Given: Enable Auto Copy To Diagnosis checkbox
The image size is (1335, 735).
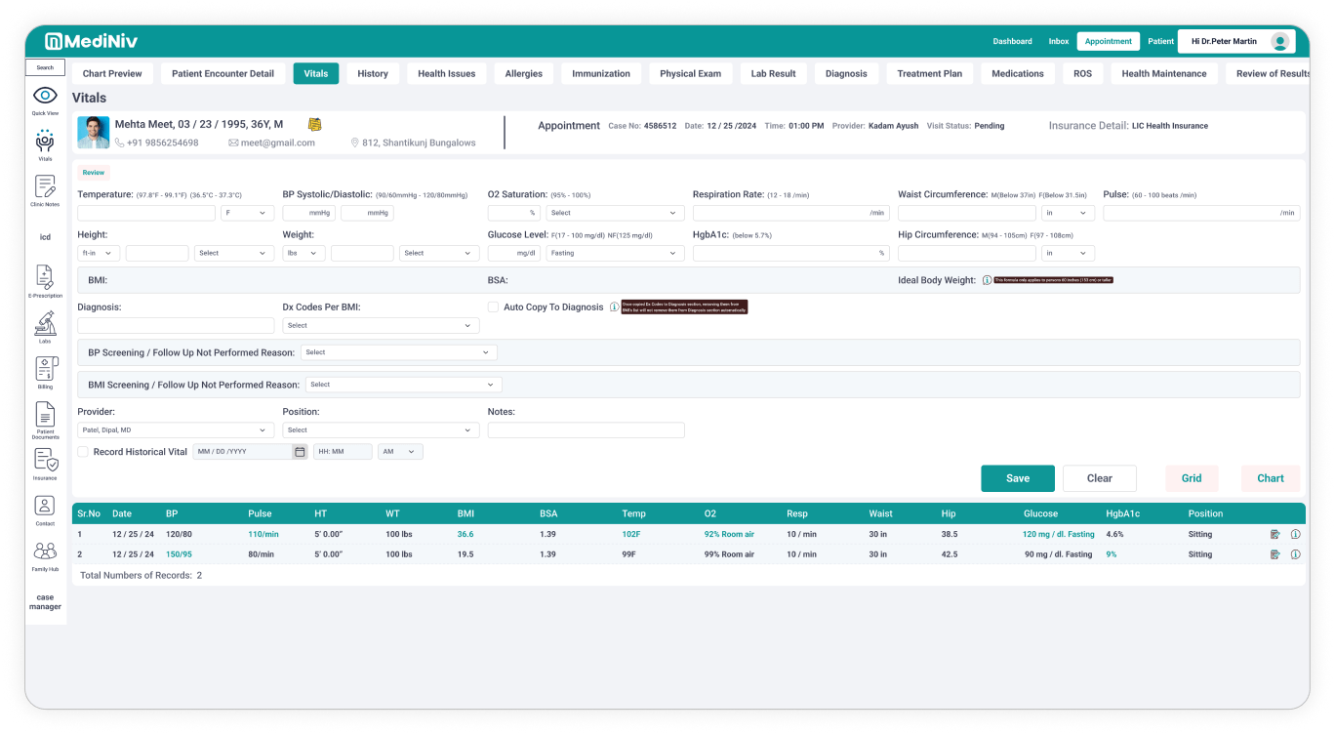Looking at the screenshot, I should pyautogui.click(x=493, y=307).
